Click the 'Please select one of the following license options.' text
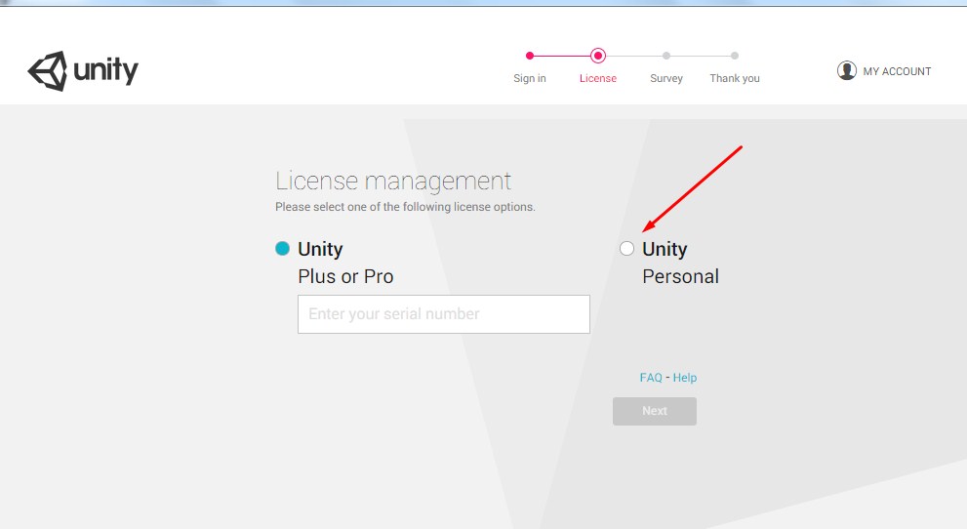This screenshot has height=529, width=967. tap(405, 207)
